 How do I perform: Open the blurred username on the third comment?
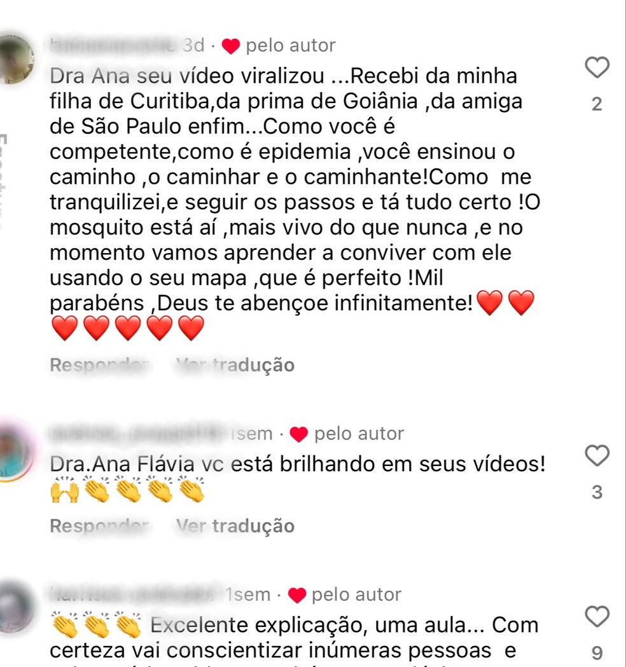(x=133, y=595)
